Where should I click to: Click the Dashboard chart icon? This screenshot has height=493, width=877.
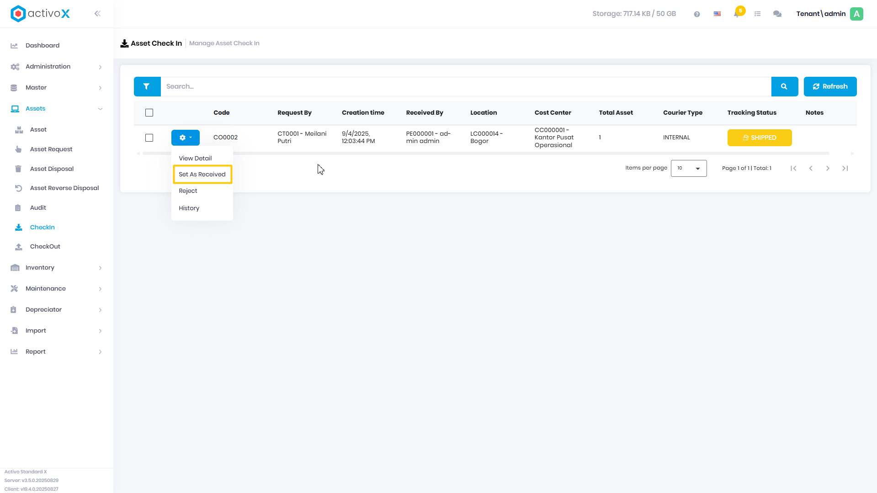point(14,46)
